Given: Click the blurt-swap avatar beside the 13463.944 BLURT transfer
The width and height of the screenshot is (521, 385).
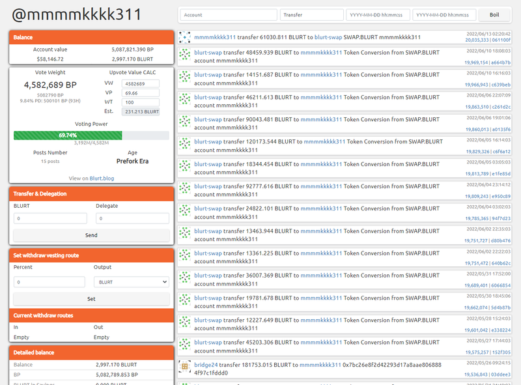Looking at the screenshot, I should point(184,235).
